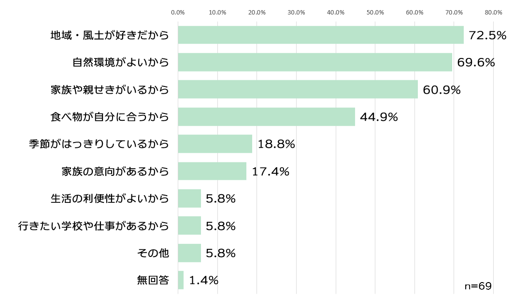Select the 行きたい学校や仕事があるから category label

click(x=94, y=226)
